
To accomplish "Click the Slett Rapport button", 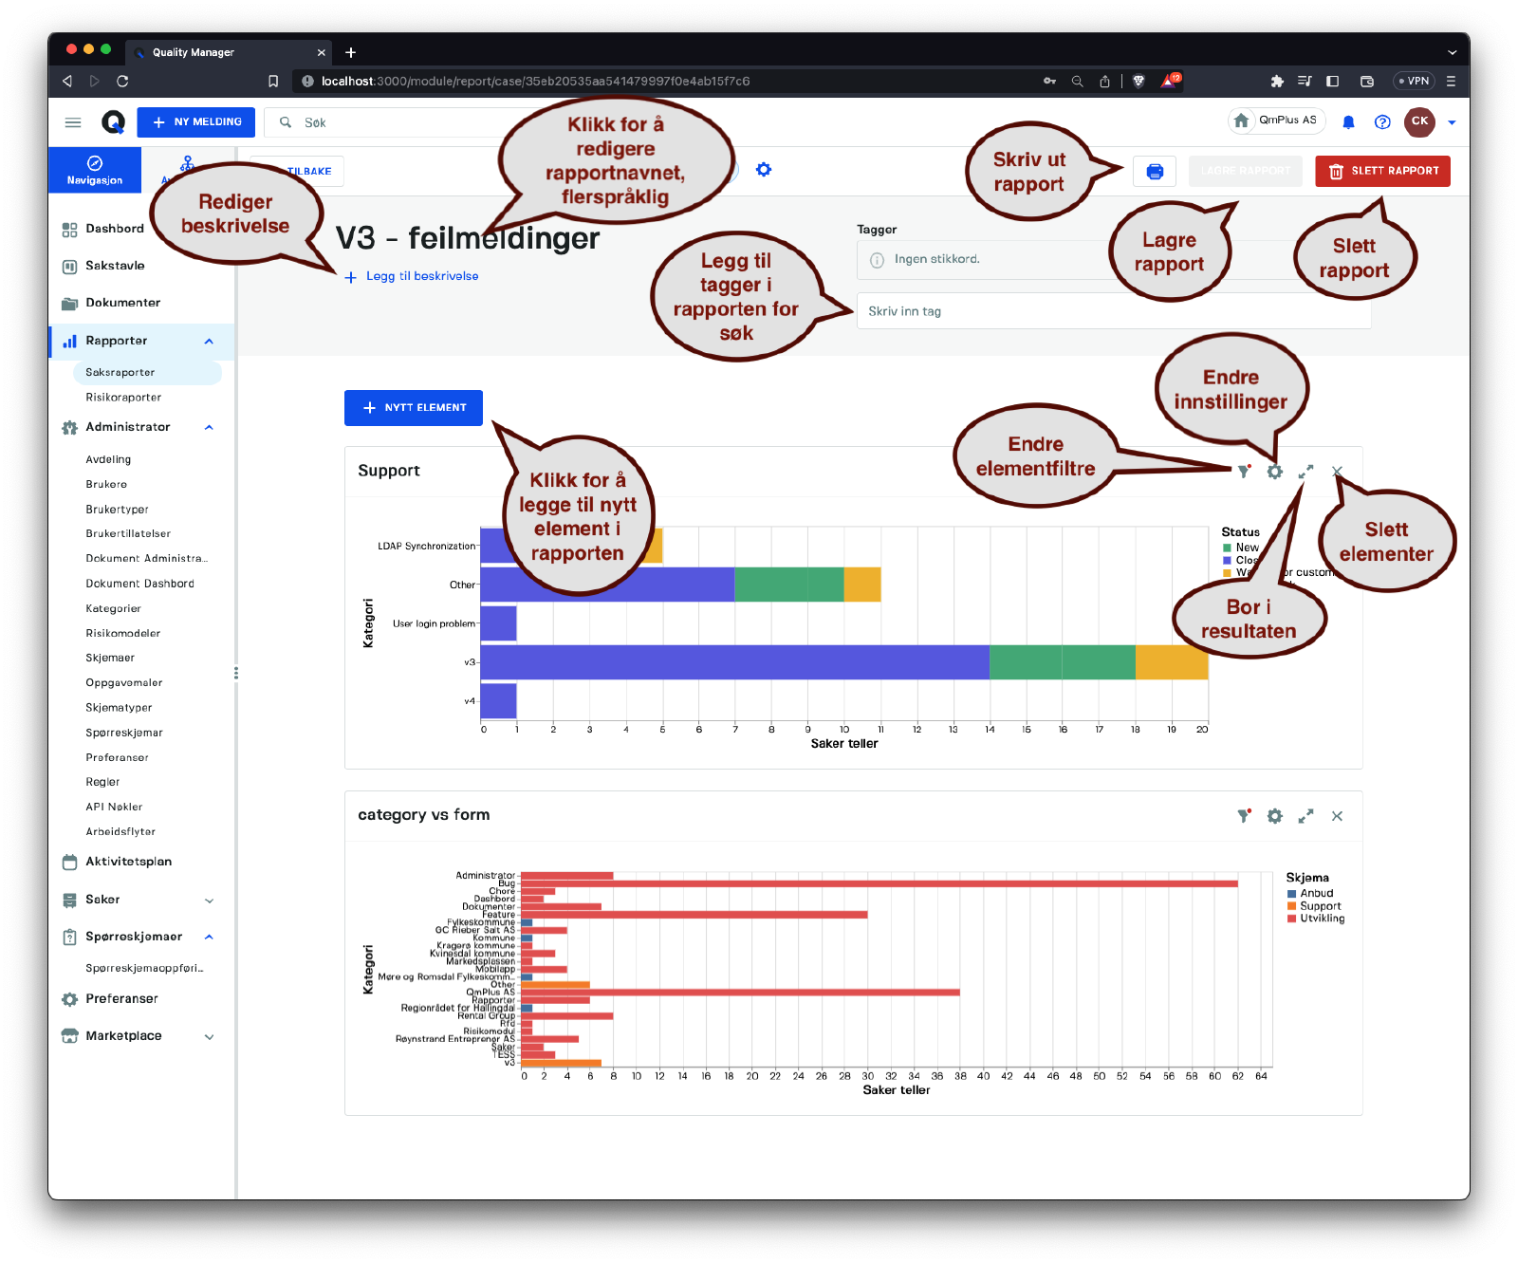I will [1382, 172].
